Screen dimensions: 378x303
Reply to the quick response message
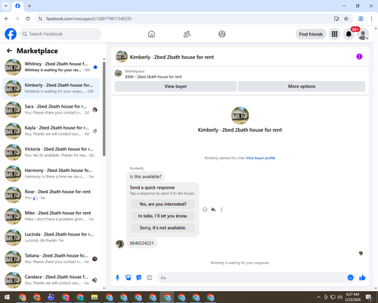(213, 209)
